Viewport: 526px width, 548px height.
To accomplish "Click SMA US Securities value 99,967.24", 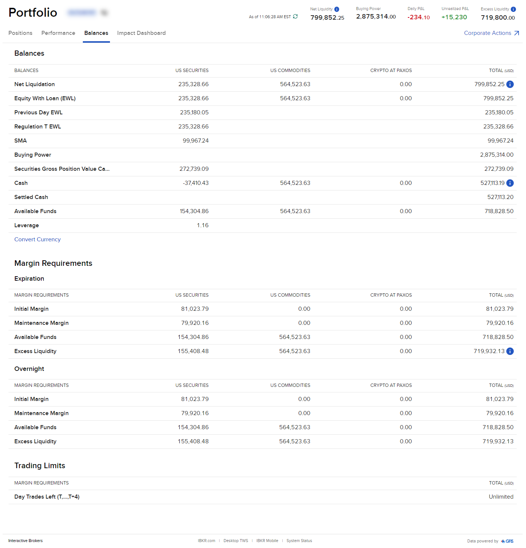I will point(196,141).
